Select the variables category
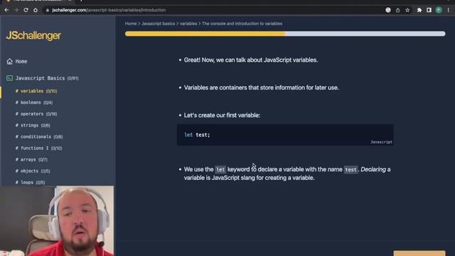The height and width of the screenshot is (256, 455). point(36,91)
